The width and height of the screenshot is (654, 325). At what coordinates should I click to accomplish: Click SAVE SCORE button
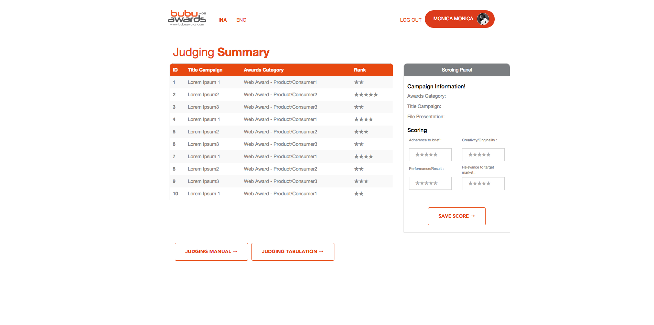coord(457,216)
